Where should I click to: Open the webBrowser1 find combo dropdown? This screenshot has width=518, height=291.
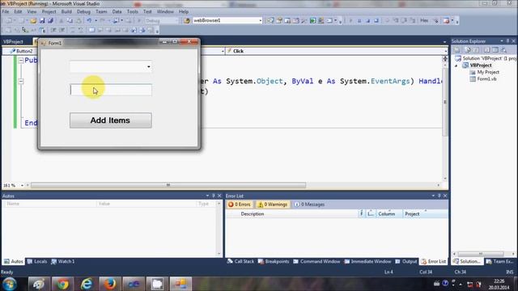click(x=261, y=20)
